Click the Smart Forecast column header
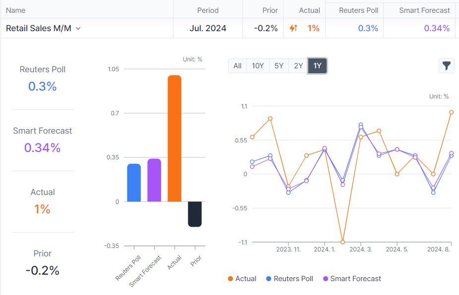This screenshot has height=295, width=459. (424, 10)
